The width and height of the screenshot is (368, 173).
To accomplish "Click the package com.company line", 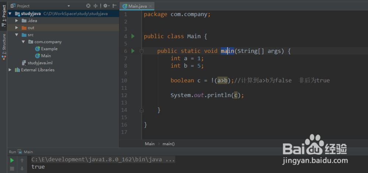I will click(177, 14).
